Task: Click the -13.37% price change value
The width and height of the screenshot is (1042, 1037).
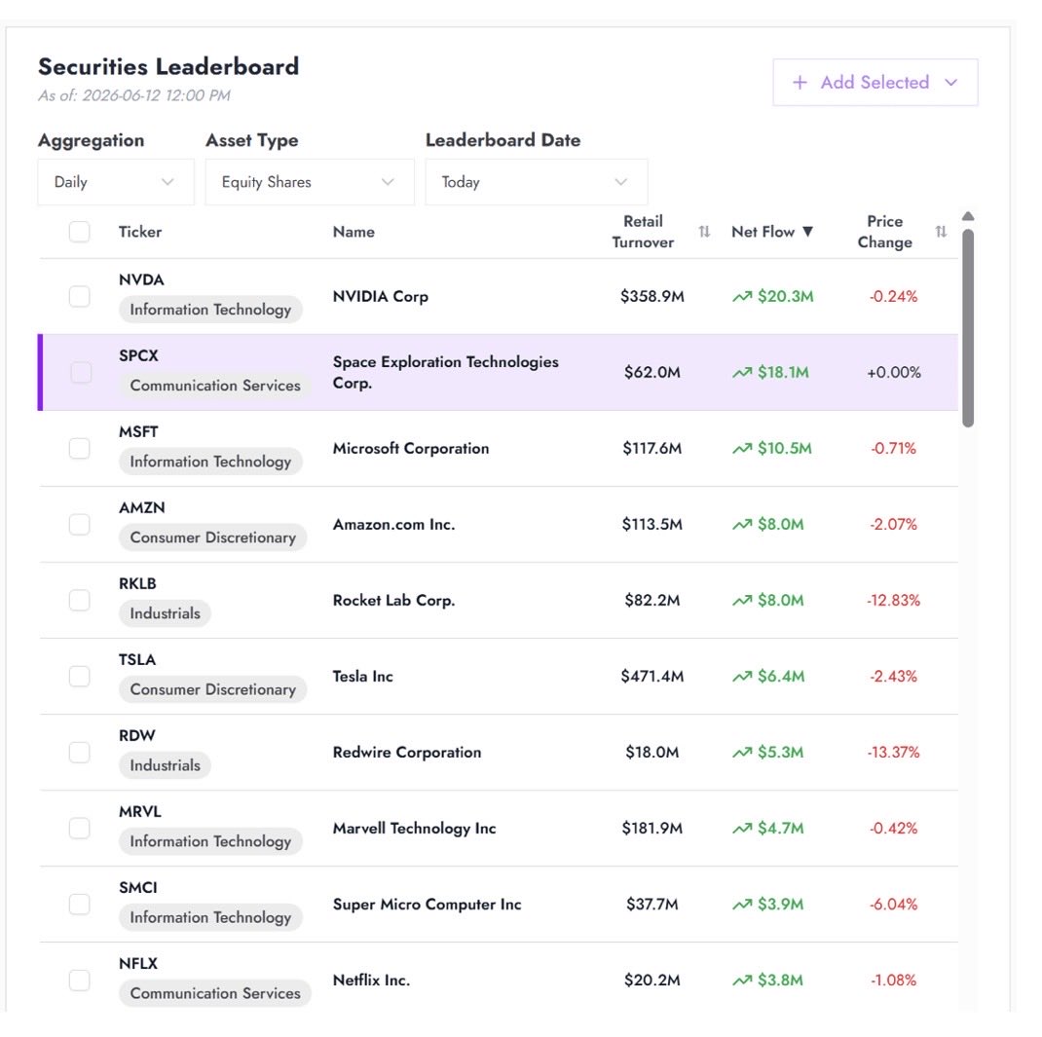Action: click(x=893, y=753)
